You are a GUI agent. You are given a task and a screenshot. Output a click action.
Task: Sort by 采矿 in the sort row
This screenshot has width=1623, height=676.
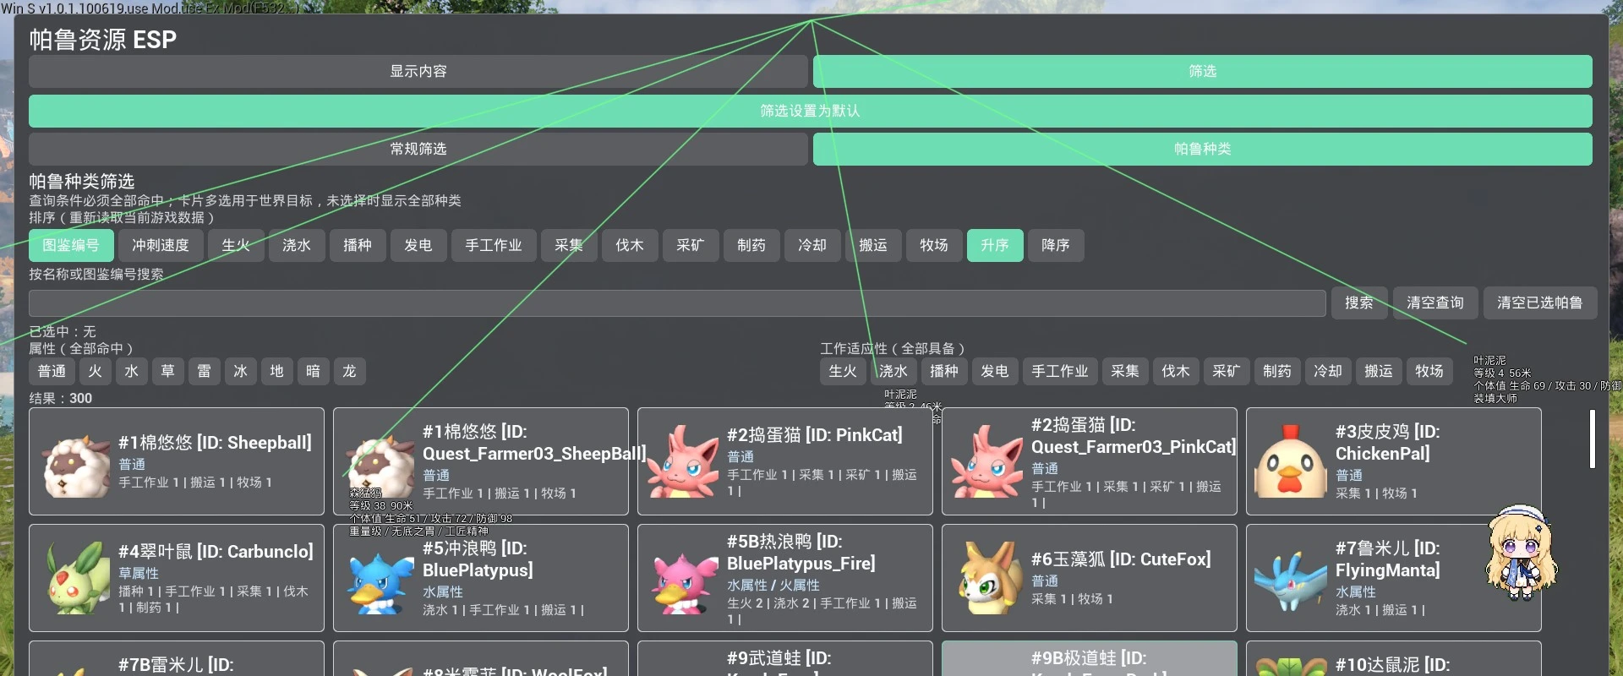click(x=691, y=246)
